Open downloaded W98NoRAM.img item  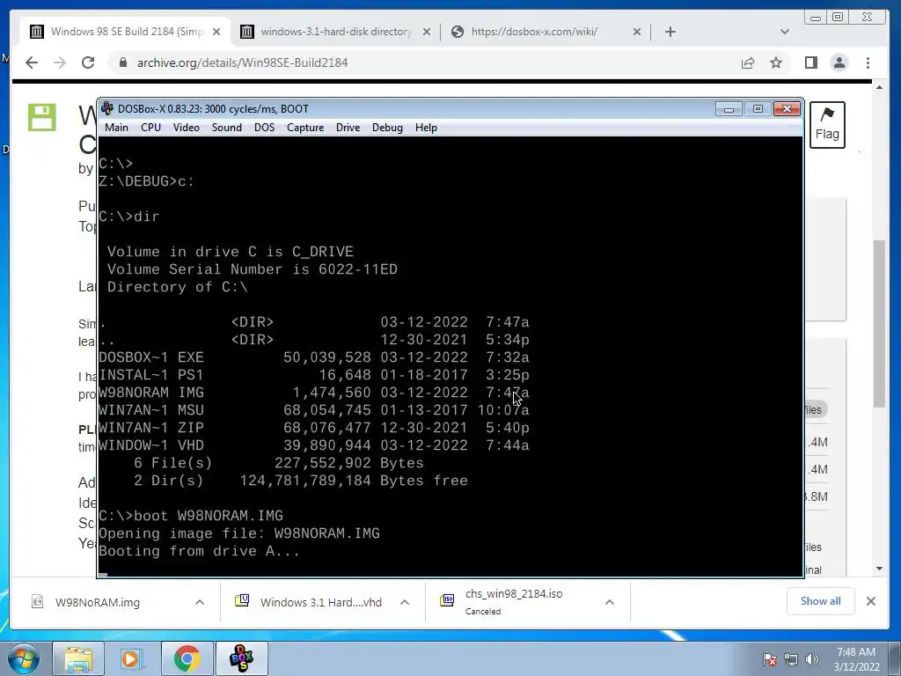coord(97,602)
